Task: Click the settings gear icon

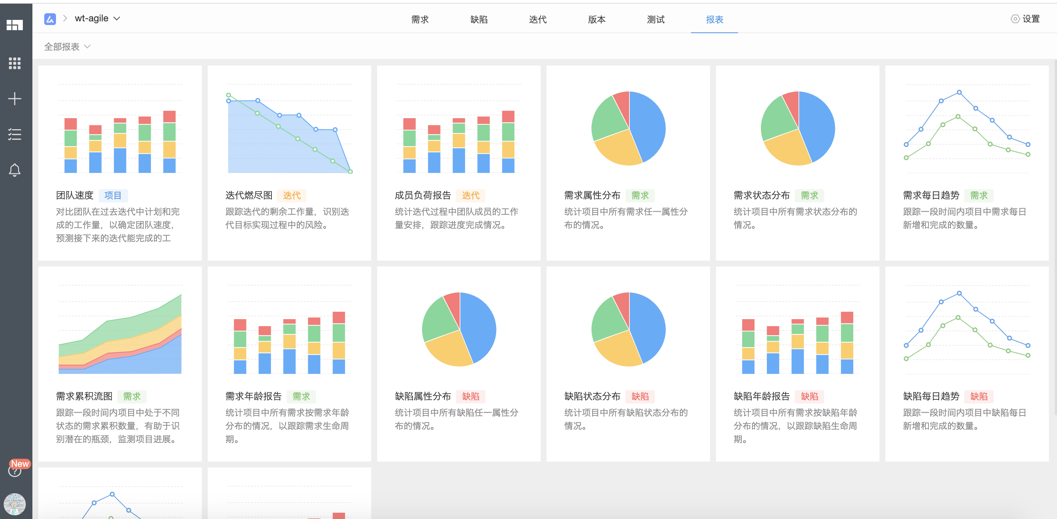Action: point(1015,19)
